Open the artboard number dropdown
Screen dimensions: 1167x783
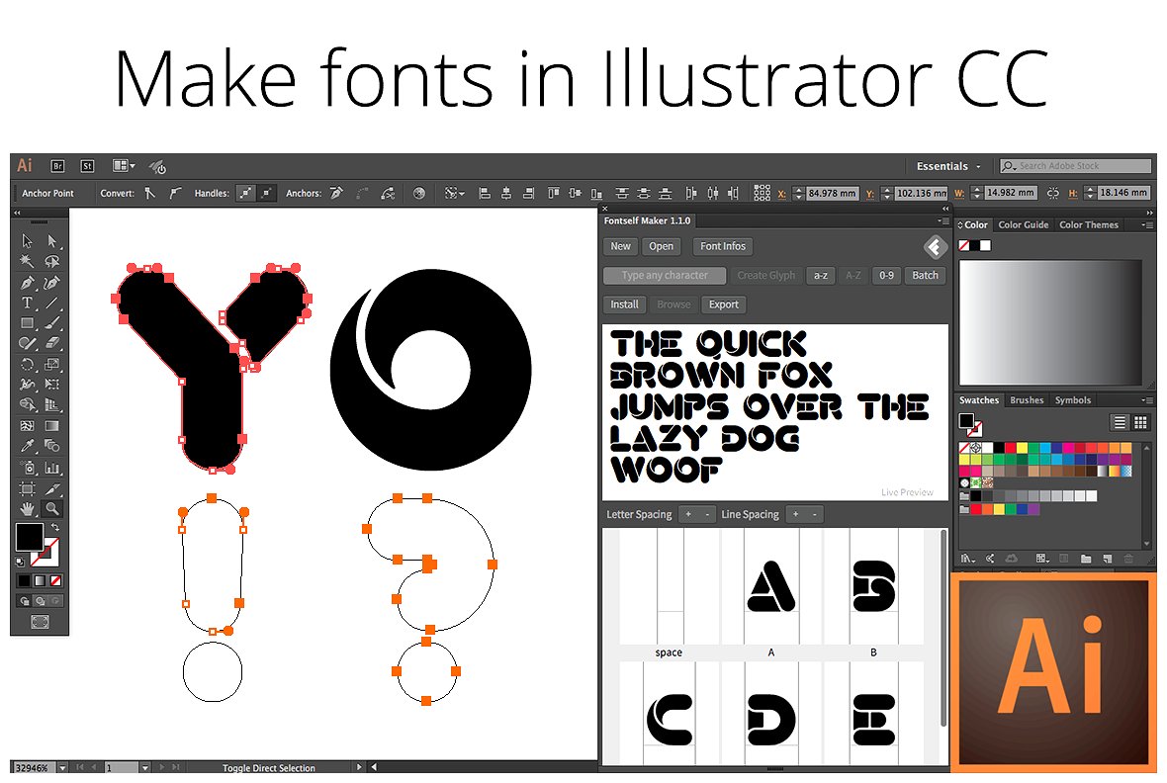144,767
